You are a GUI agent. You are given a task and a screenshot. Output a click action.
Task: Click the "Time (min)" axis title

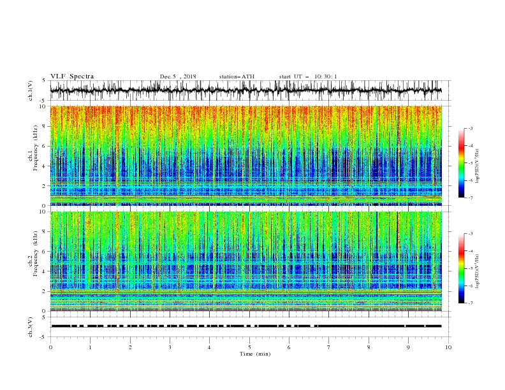(255, 354)
